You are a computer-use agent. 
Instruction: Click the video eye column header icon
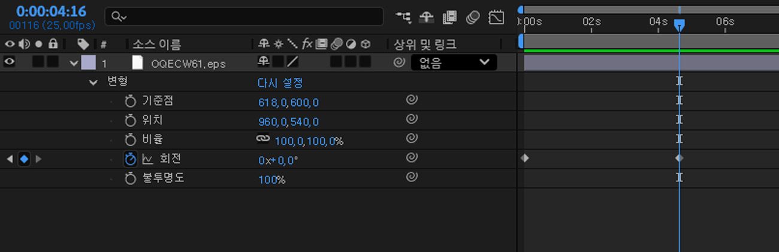10,44
